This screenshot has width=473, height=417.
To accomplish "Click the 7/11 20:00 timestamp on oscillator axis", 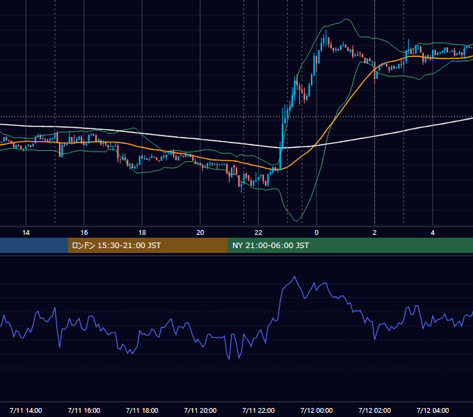I will point(200,410).
